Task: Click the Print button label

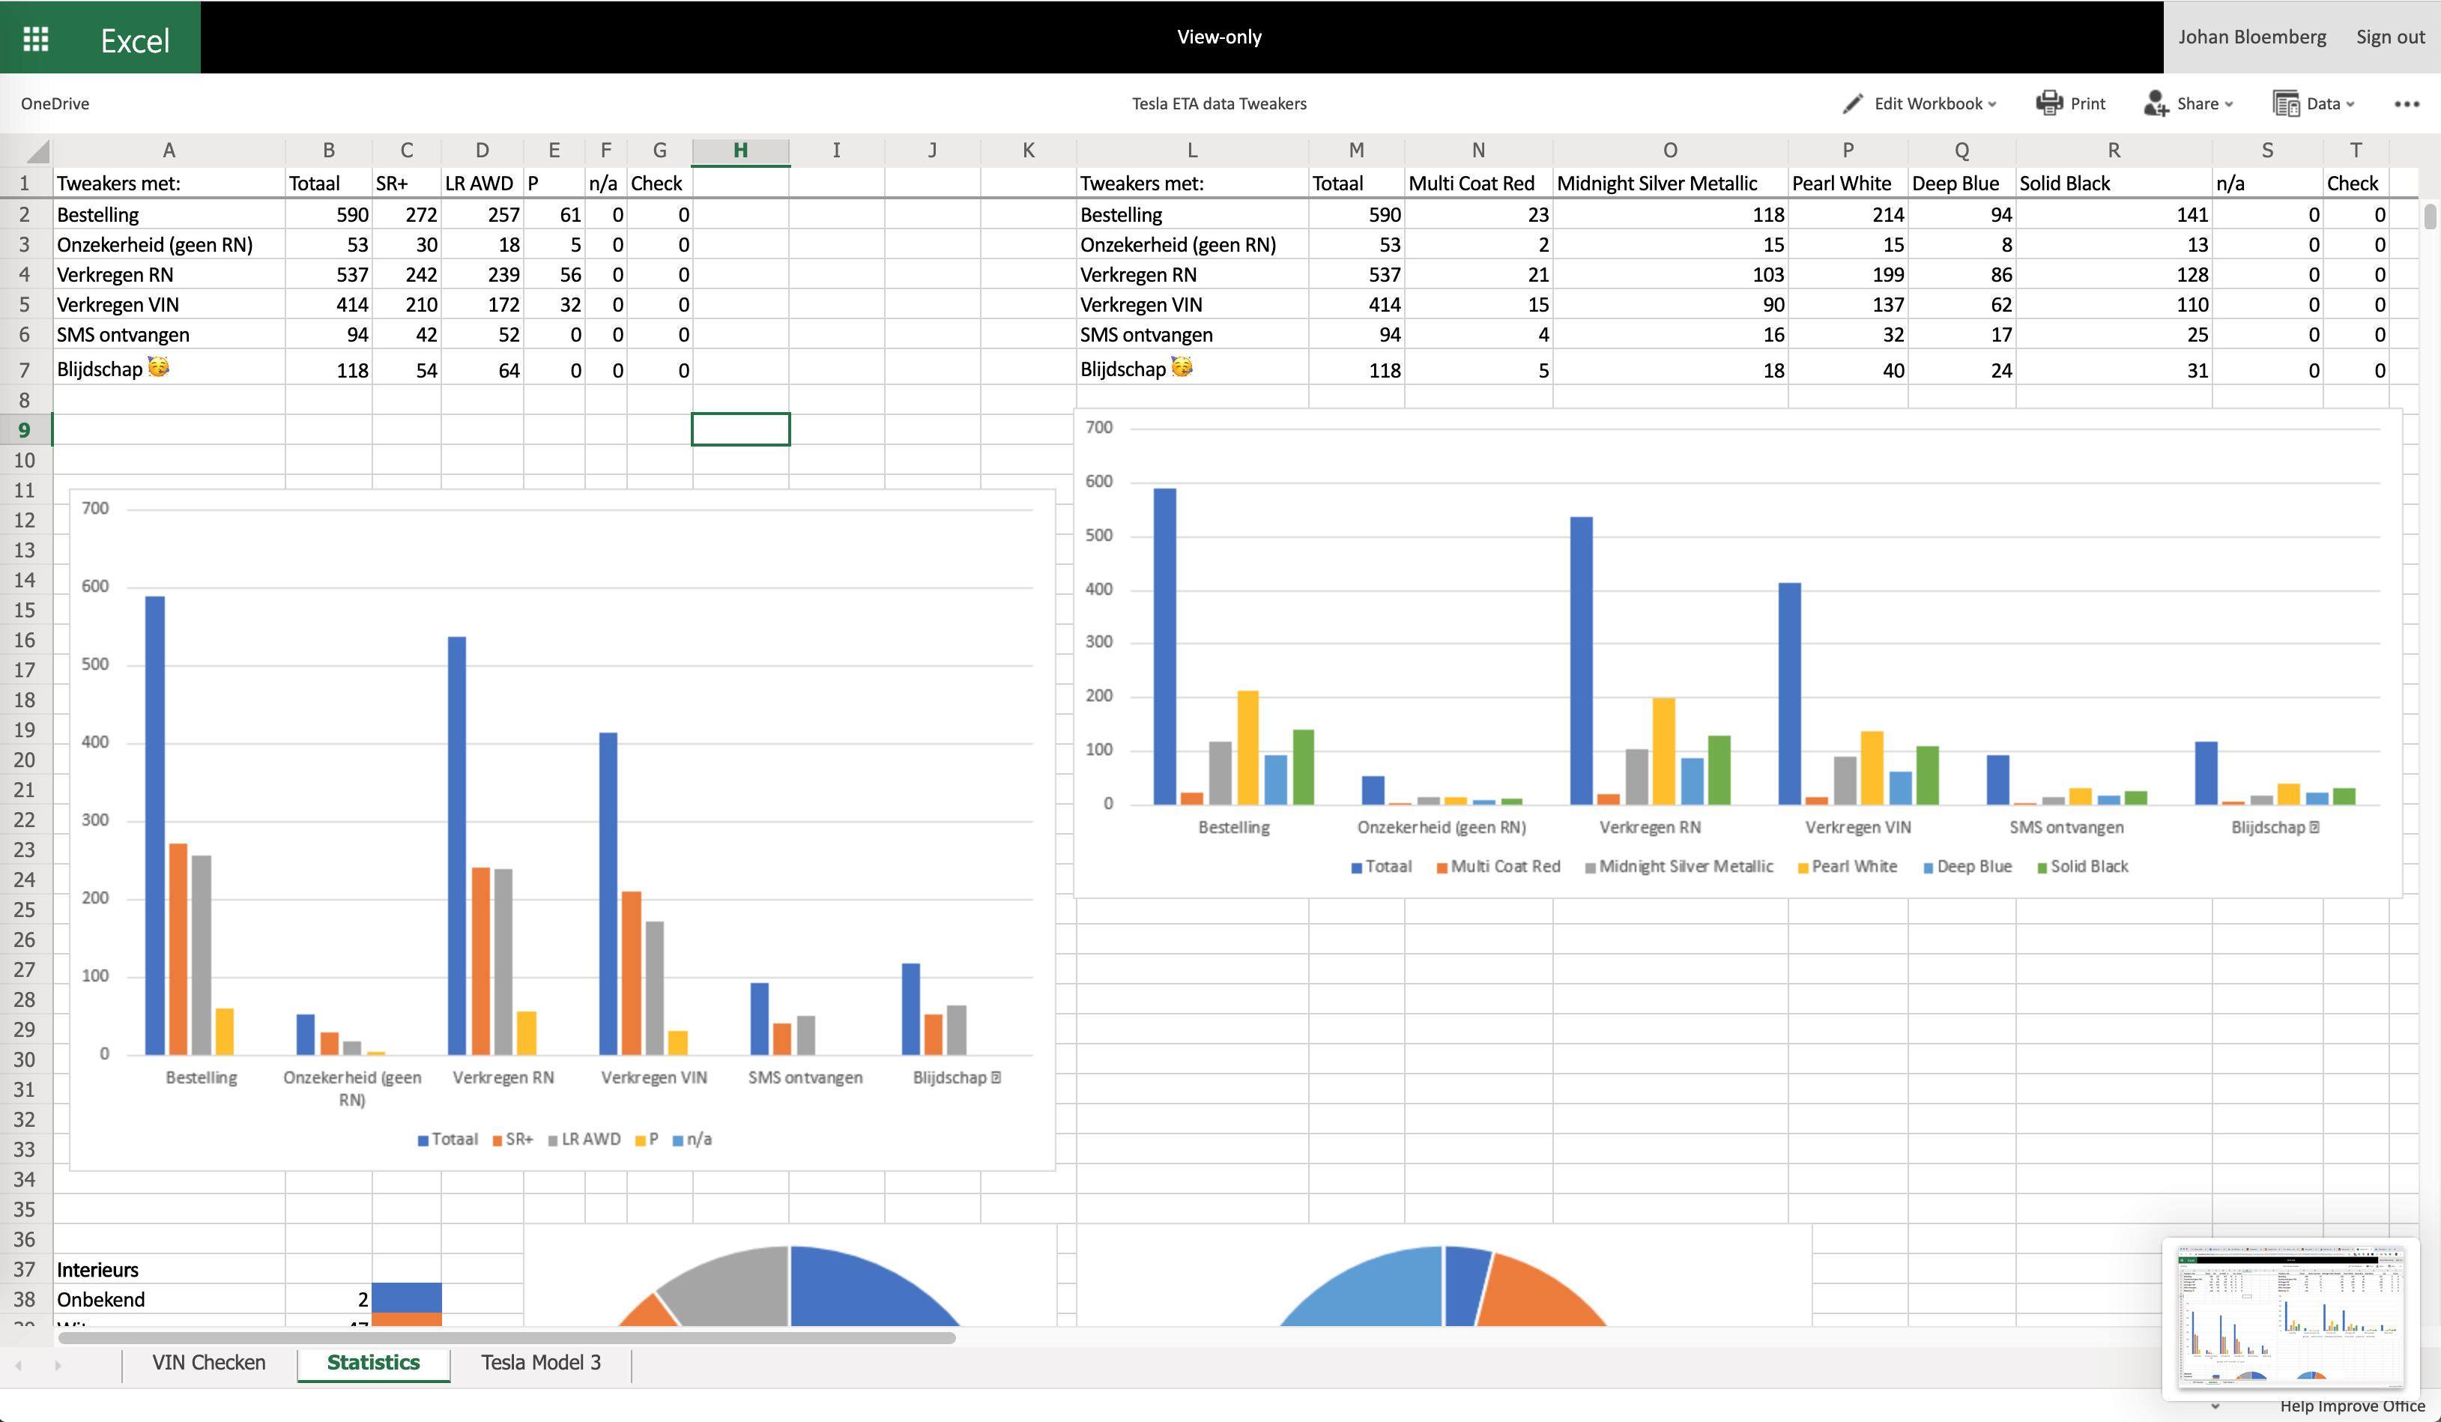Action: pyautogui.click(x=2087, y=103)
